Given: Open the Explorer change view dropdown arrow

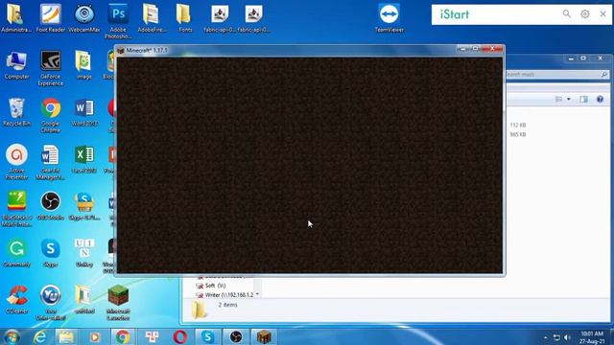Looking at the screenshot, I should click(569, 100).
